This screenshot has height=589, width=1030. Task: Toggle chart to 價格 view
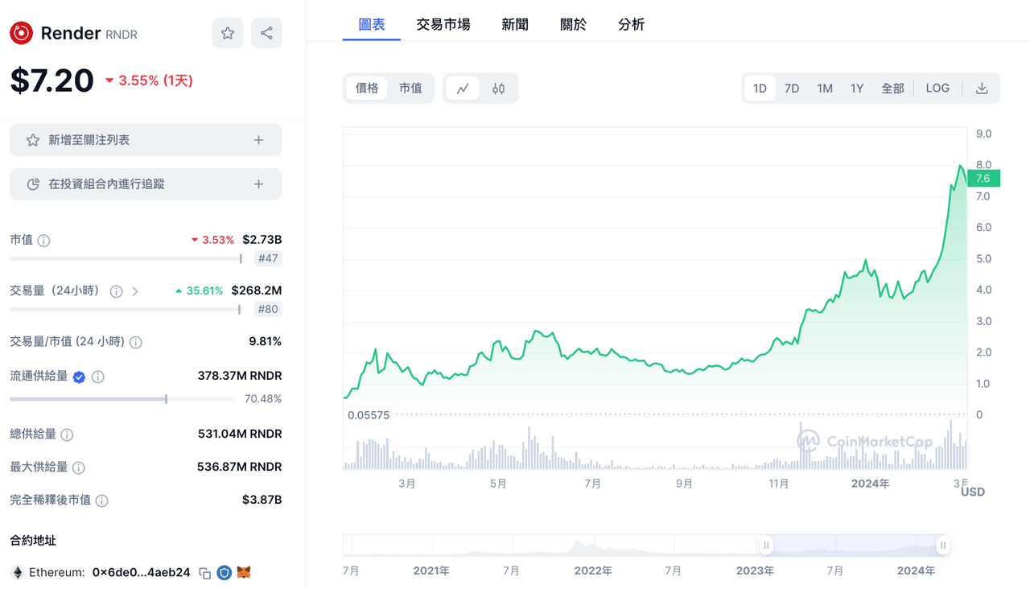[367, 89]
